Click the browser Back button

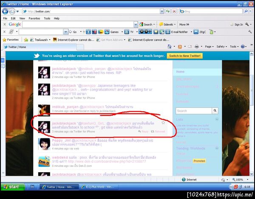5,11
